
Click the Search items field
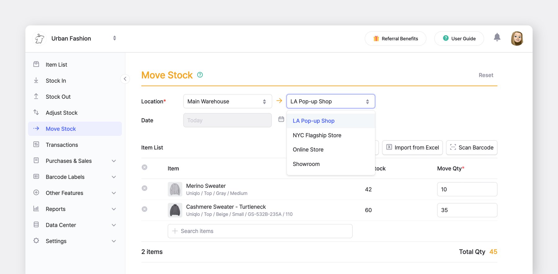pyautogui.click(x=260, y=231)
